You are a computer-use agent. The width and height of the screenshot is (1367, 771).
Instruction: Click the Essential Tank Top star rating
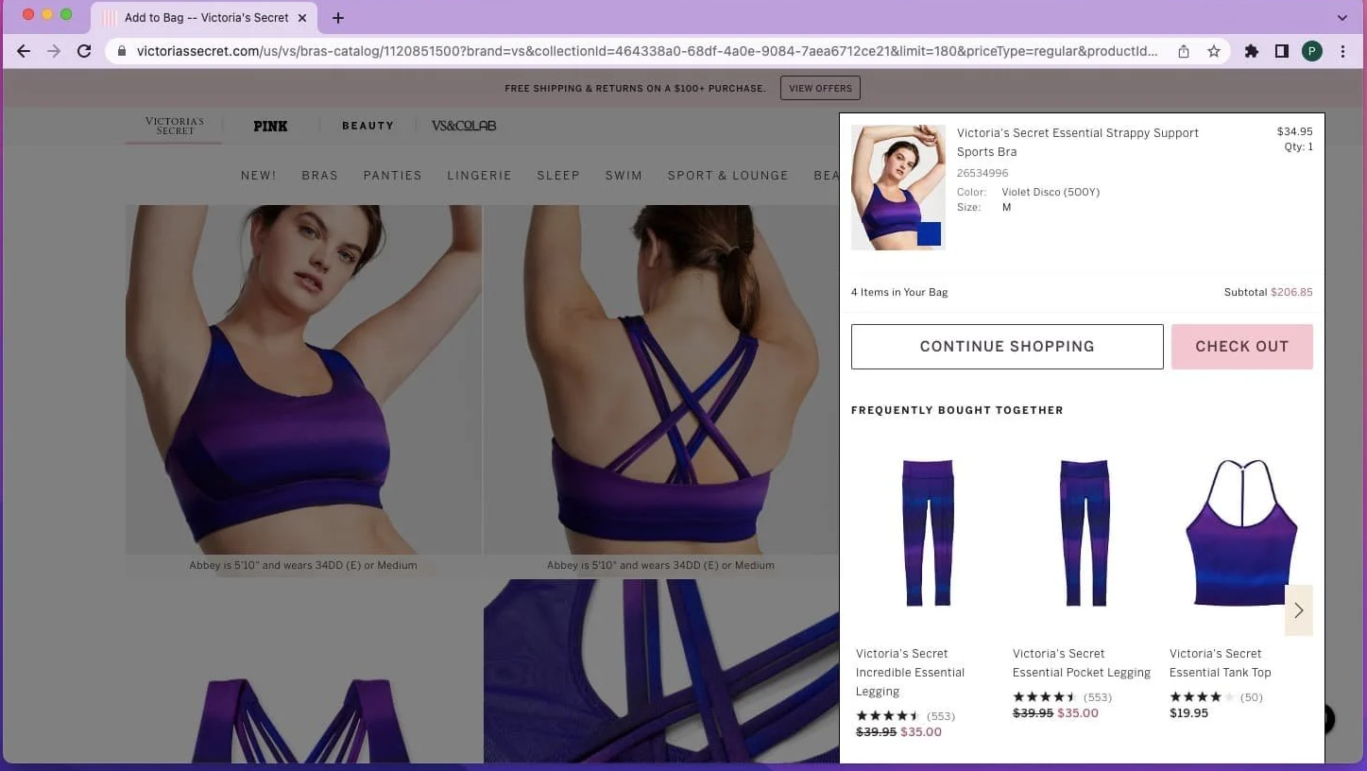[x=1202, y=697]
